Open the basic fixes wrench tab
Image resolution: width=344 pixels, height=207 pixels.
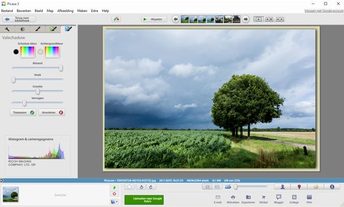(7, 29)
